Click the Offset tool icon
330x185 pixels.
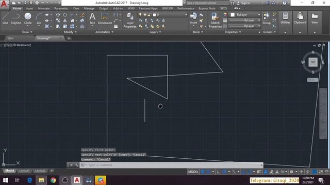(82, 26)
